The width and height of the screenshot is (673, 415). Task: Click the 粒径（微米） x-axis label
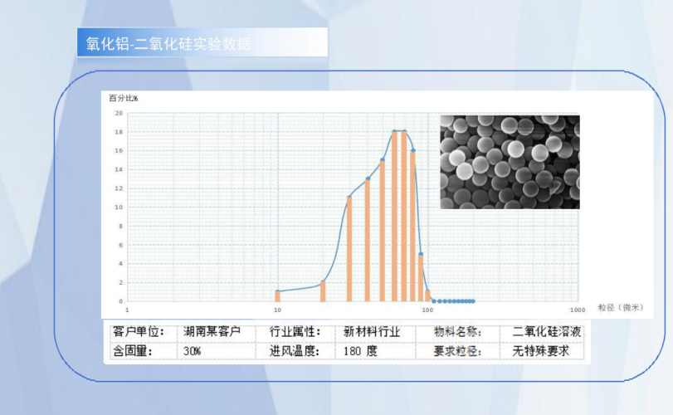click(620, 308)
